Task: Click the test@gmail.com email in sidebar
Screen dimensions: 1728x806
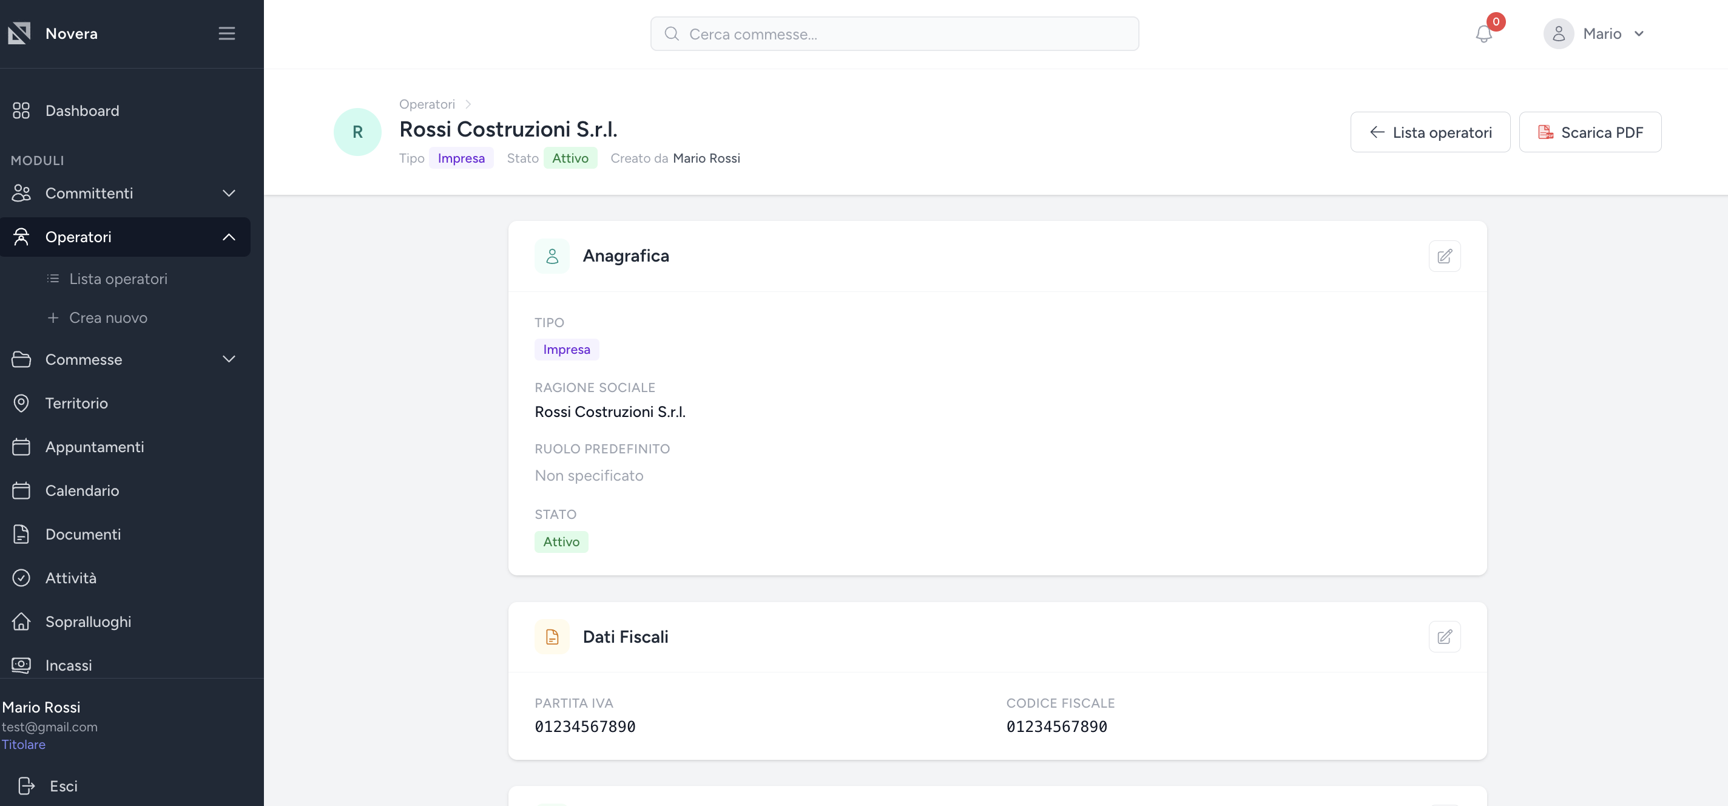Action: [50, 727]
